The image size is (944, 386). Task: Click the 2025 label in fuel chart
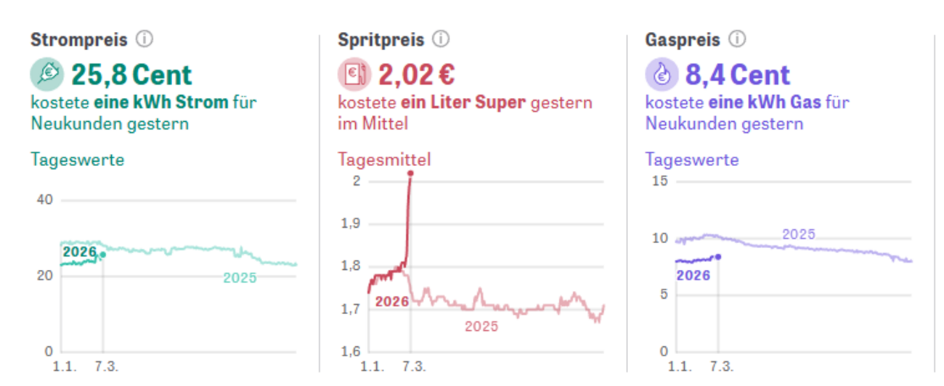(x=481, y=327)
